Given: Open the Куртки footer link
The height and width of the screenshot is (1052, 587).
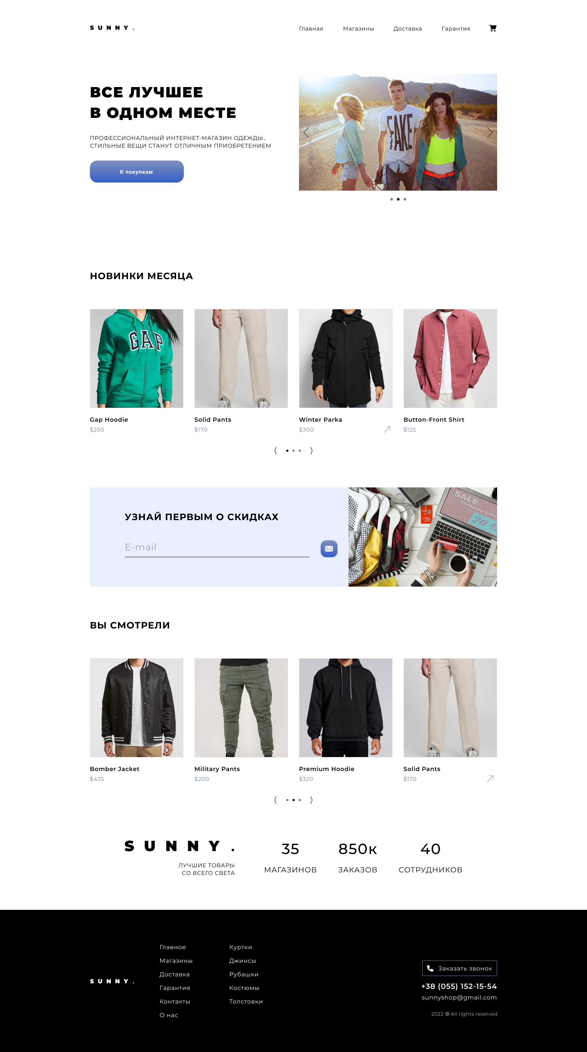Looking at the screenshot, I should click(x=241, y=947).
